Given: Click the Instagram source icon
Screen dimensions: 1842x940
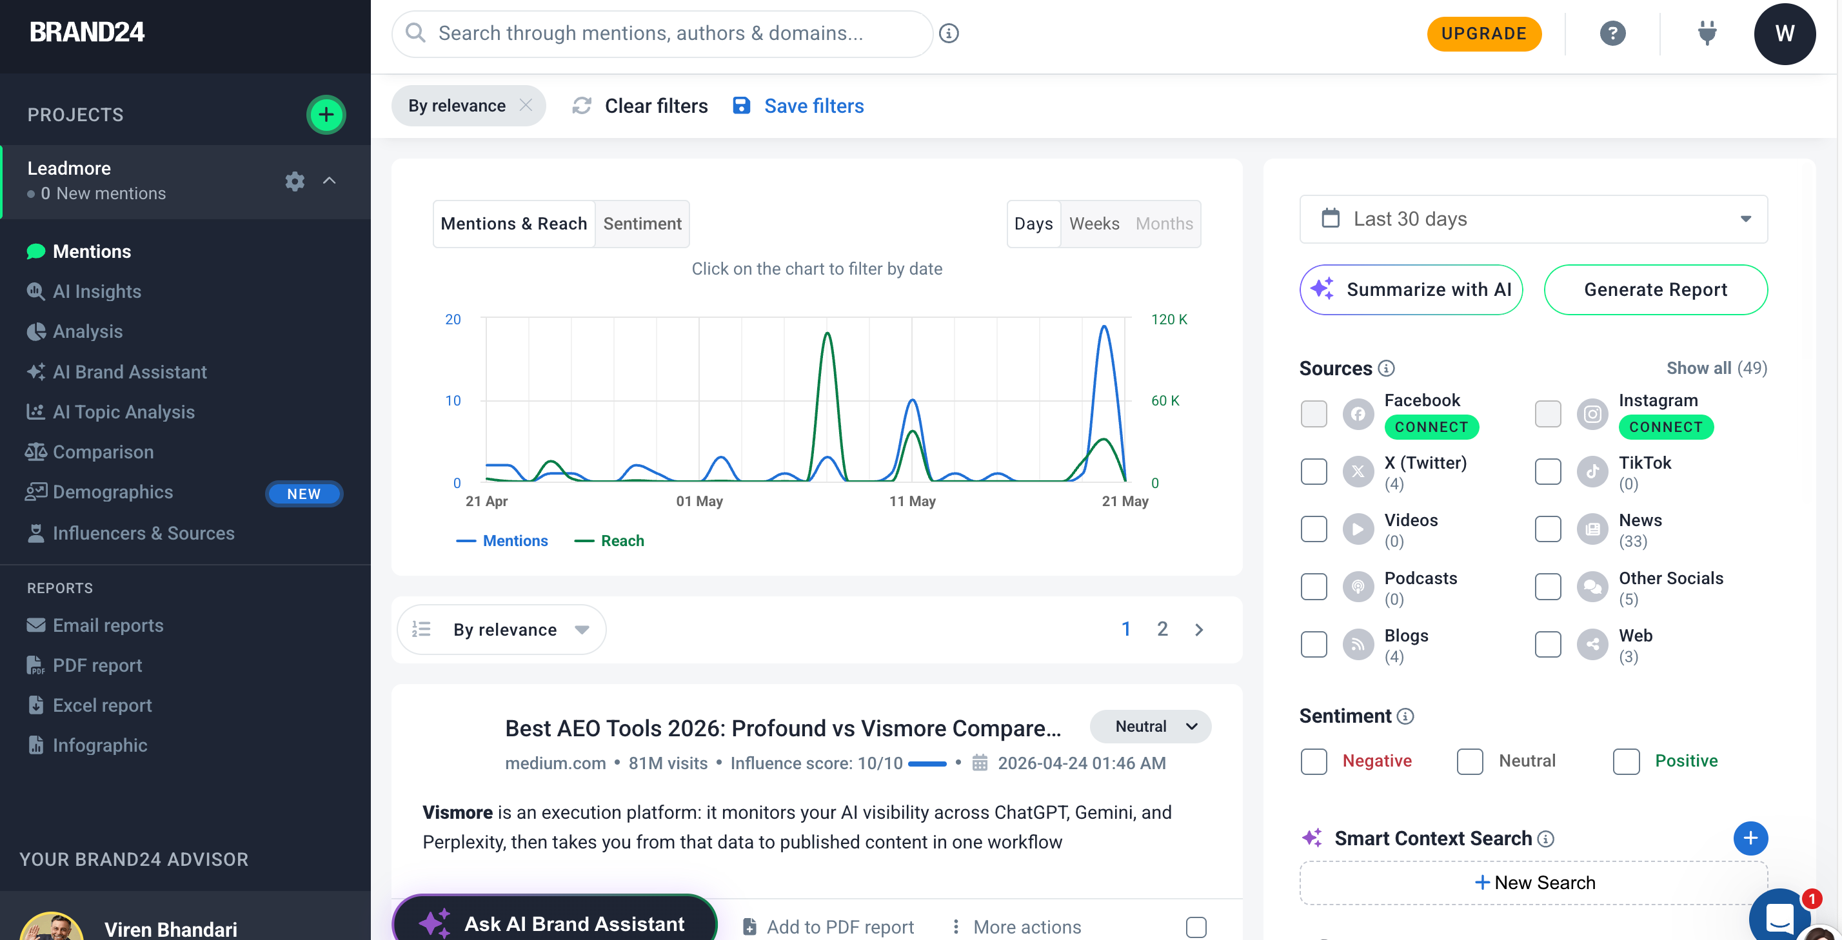Looking at the screenshot, I should pyautogui.click(x=1592, y=414).
